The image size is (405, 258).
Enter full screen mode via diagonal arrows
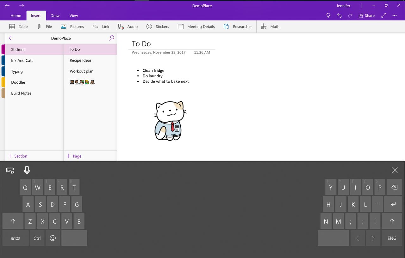click(384, 15)
